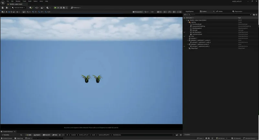Open the Build menu
The width and height of the screenshot is (259, 140).
coord(30,1)
